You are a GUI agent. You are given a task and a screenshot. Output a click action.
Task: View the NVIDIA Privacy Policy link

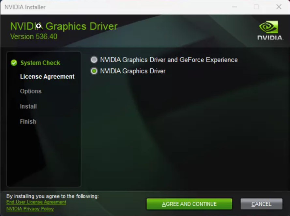point(30,209)
